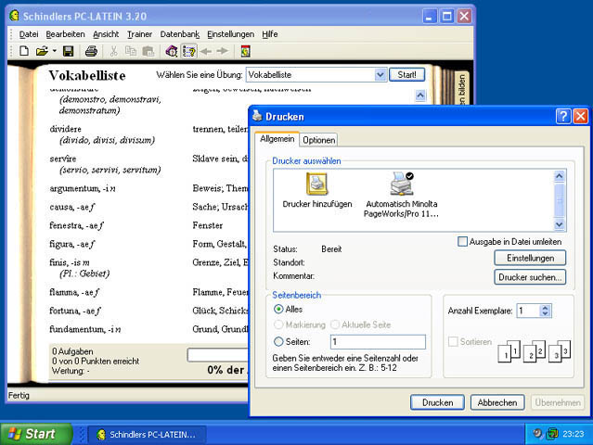Click the Forward arrow toolbar icon
The width and height of the screenshot is (593, 445).
point(223,51)
